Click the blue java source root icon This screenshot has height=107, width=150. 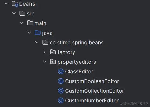click(38, 33)
